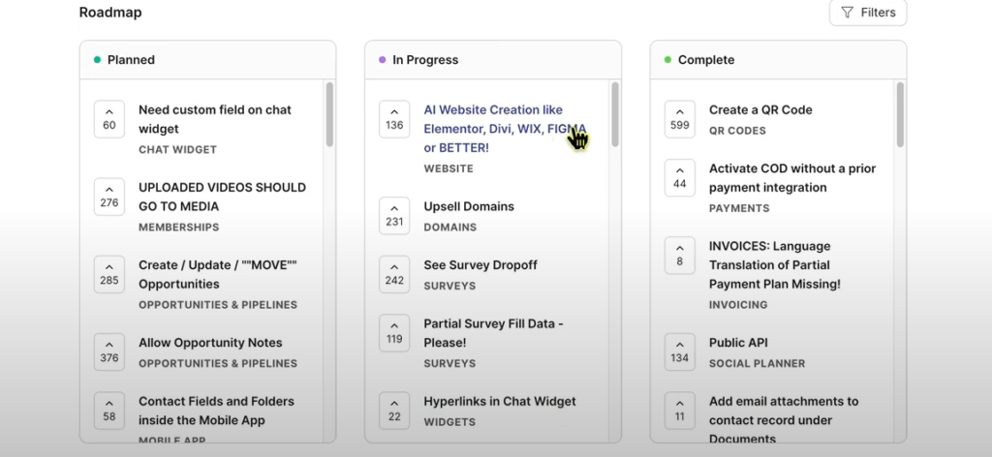
Task: Open the Partial Survey Fill Data post
Action: (493, 333)
